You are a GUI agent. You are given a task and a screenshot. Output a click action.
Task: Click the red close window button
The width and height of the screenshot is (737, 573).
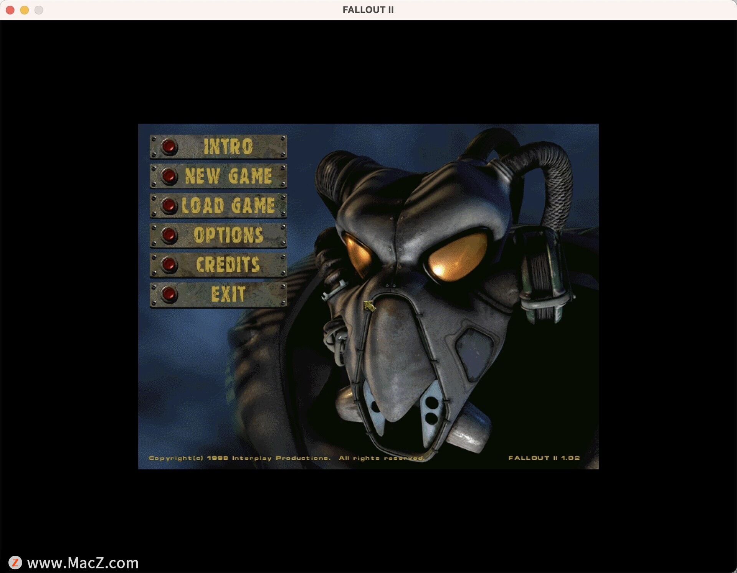(x=10, y=10)
